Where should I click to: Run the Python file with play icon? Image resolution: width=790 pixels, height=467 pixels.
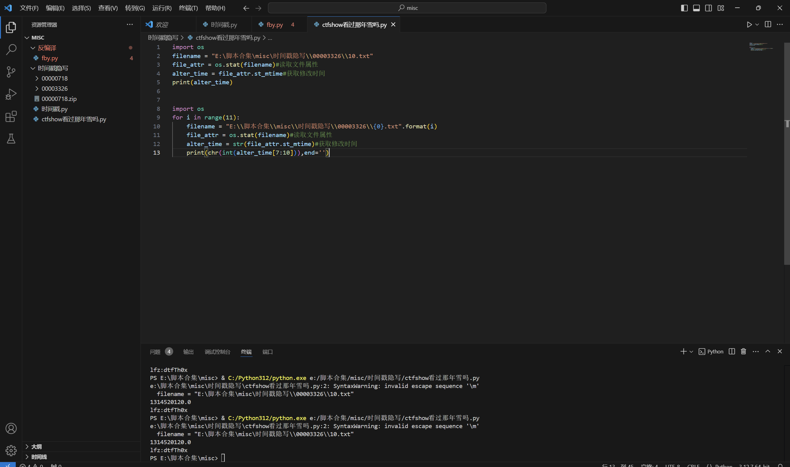749,25
